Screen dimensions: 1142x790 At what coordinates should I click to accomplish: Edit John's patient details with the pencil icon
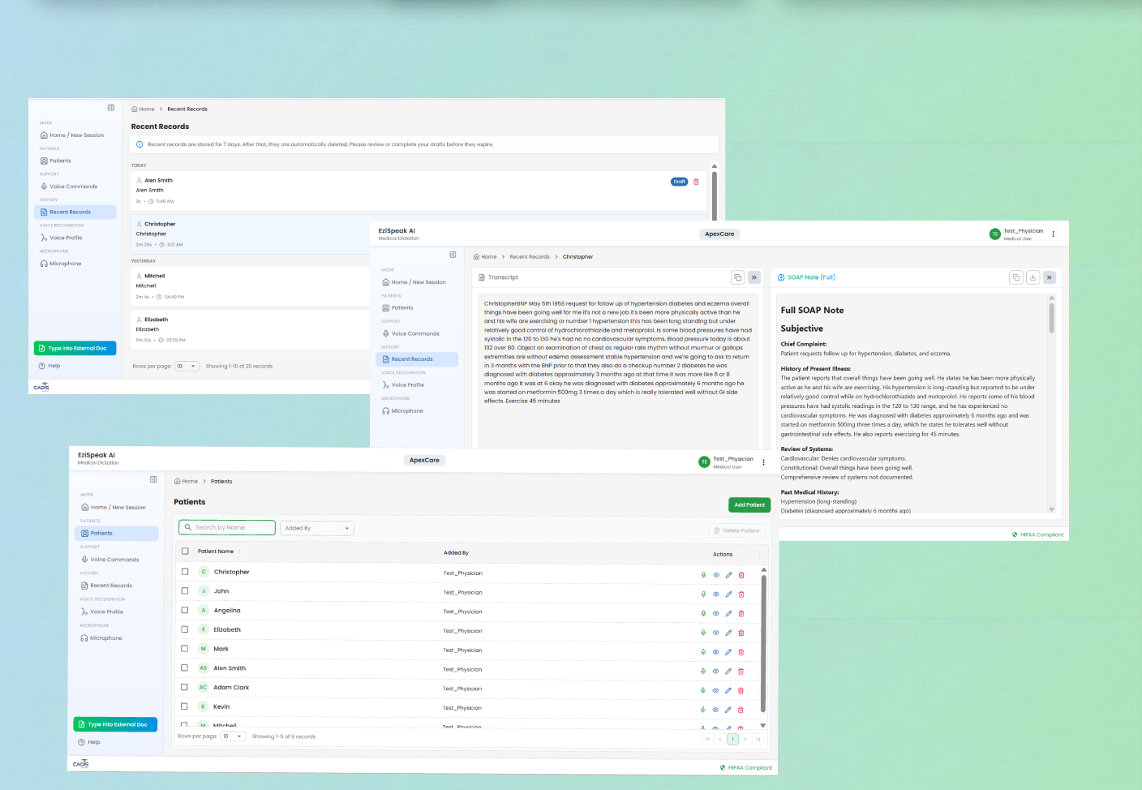tap(728, 594)
